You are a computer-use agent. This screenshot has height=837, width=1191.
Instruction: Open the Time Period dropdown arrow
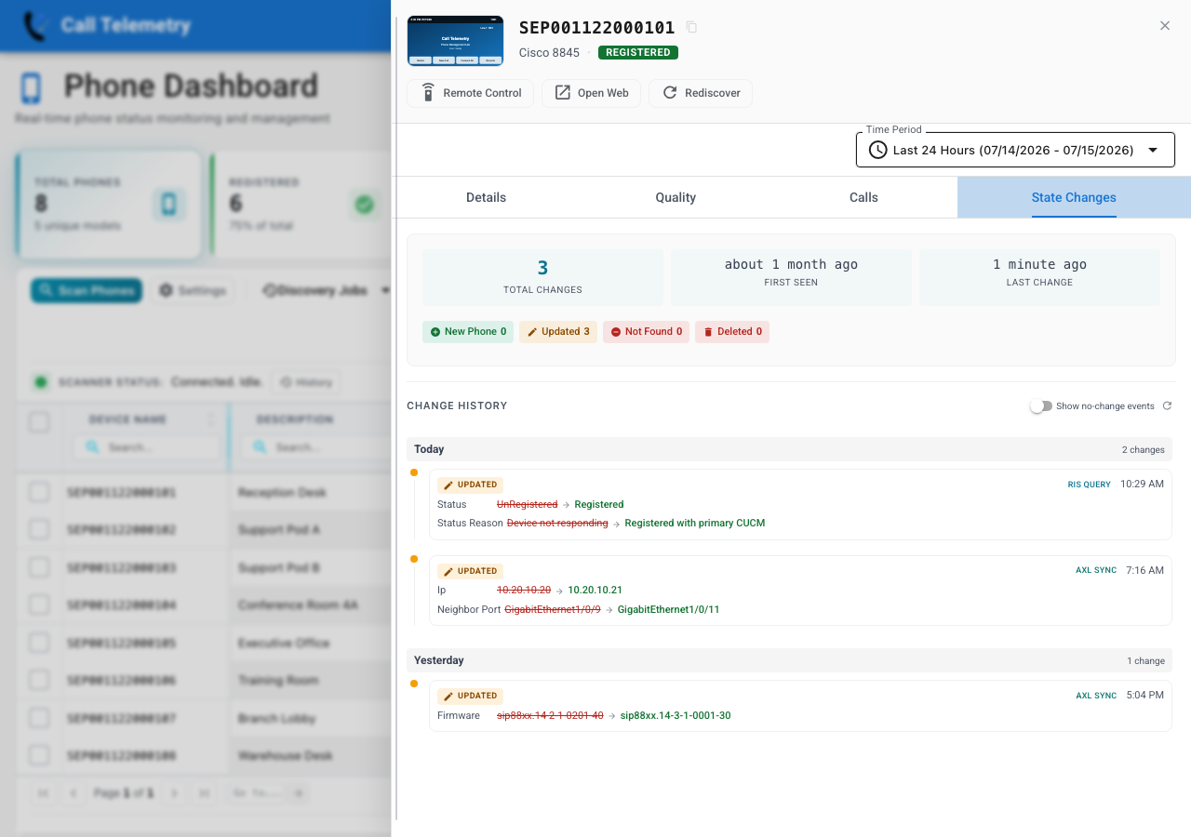[x=1153, y=150]
